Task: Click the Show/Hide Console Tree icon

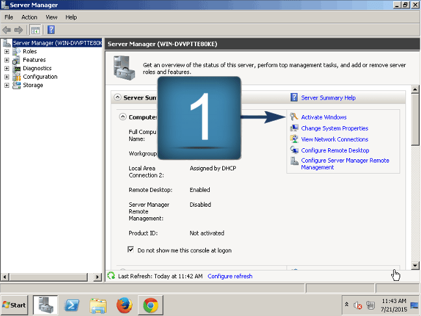Action: click(x=35, y=30)
